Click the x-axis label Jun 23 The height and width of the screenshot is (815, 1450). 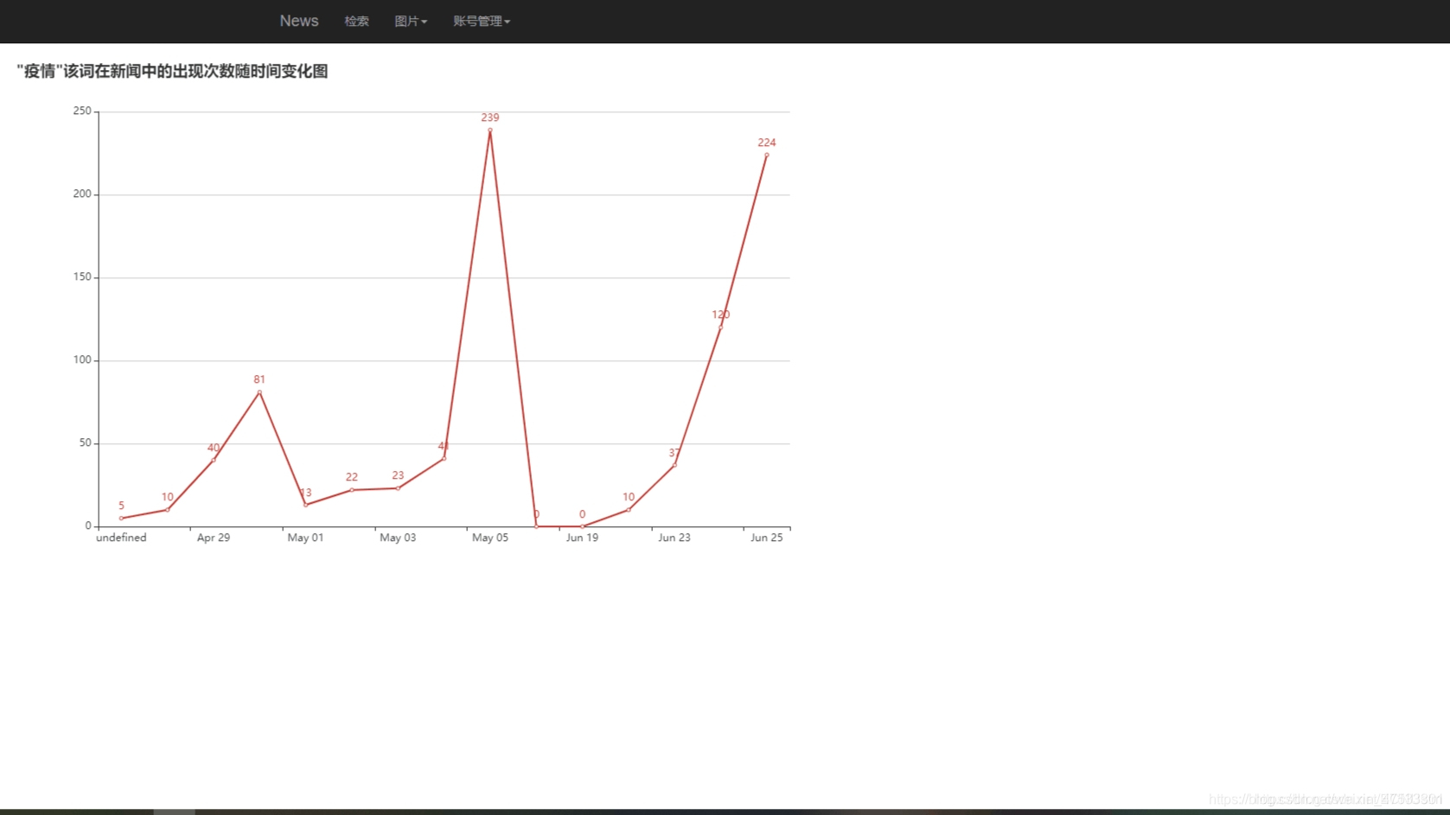[674, 538]
